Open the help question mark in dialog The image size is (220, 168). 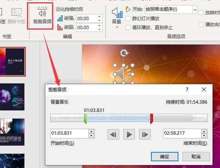187,89
